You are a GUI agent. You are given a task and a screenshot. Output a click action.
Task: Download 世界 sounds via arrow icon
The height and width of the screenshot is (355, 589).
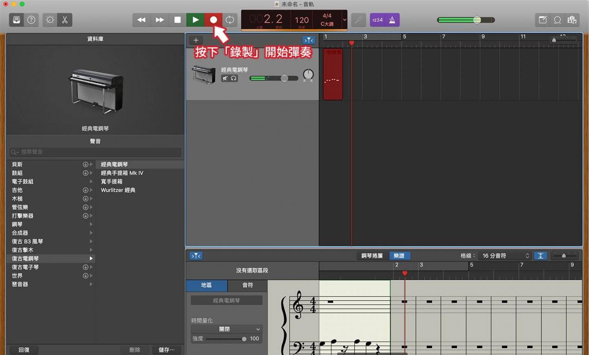tap(85, 276)
